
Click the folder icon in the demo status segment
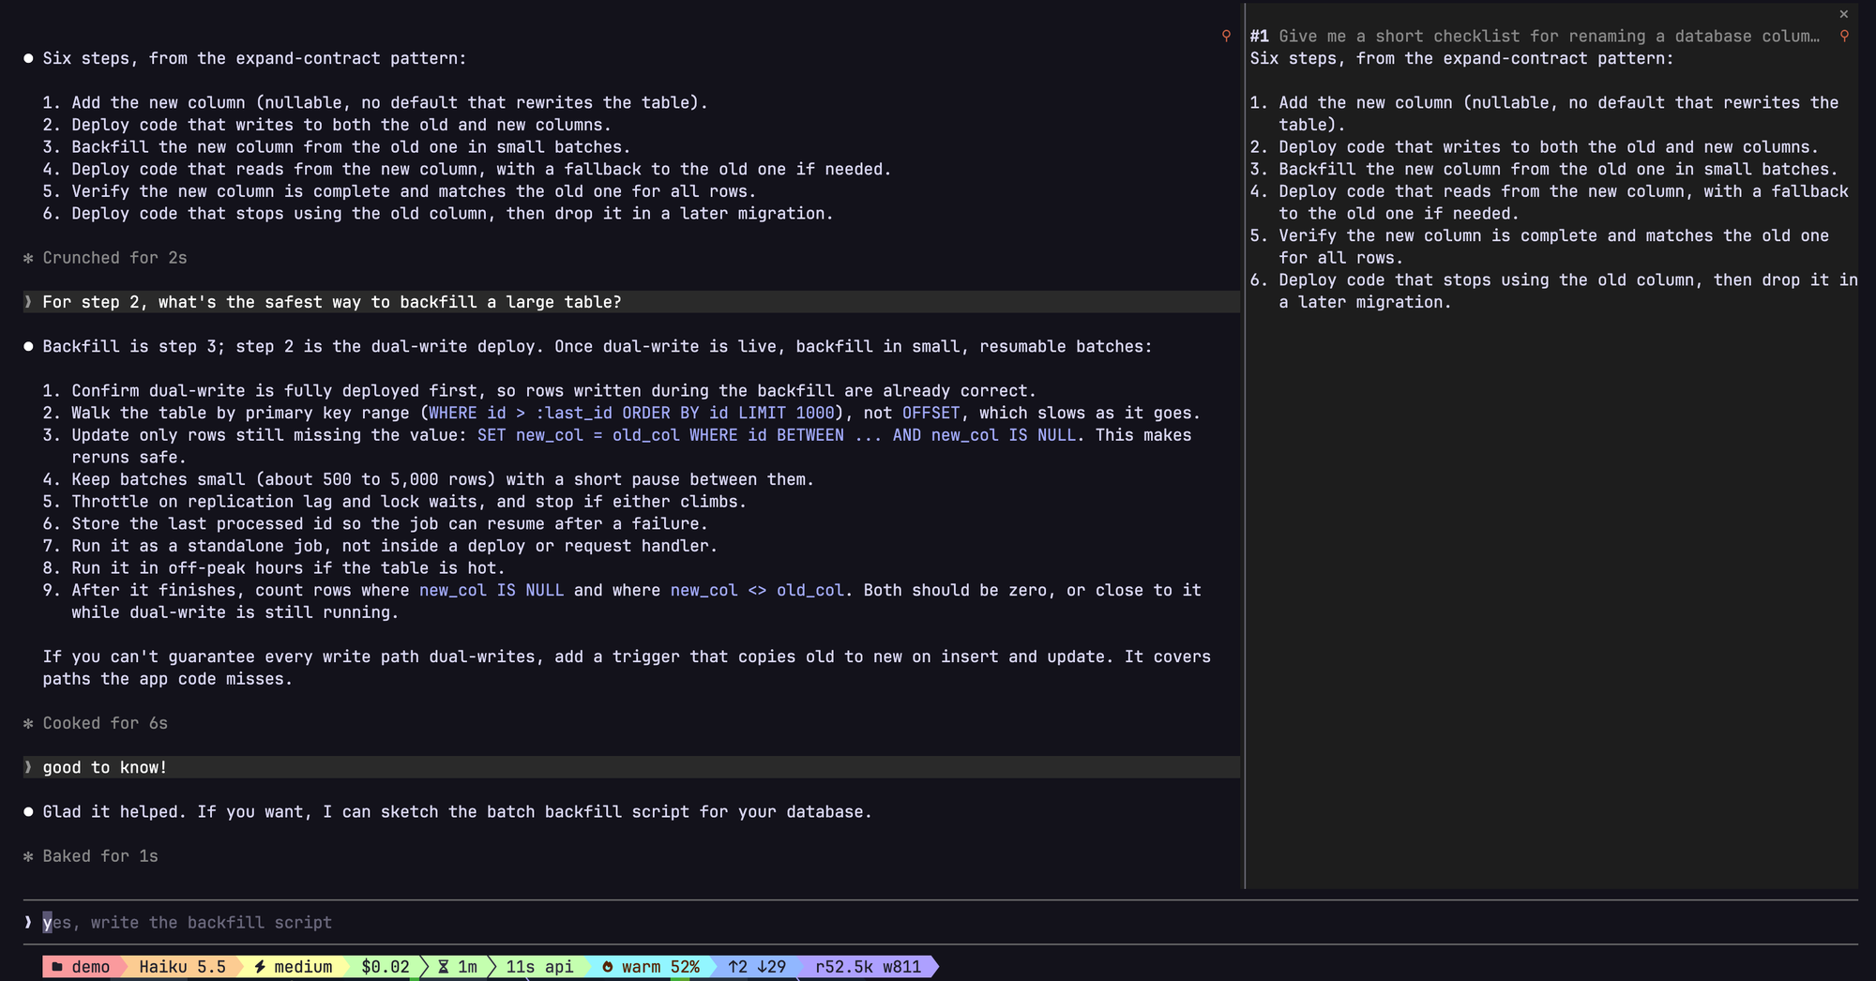(x=57, y=966)
